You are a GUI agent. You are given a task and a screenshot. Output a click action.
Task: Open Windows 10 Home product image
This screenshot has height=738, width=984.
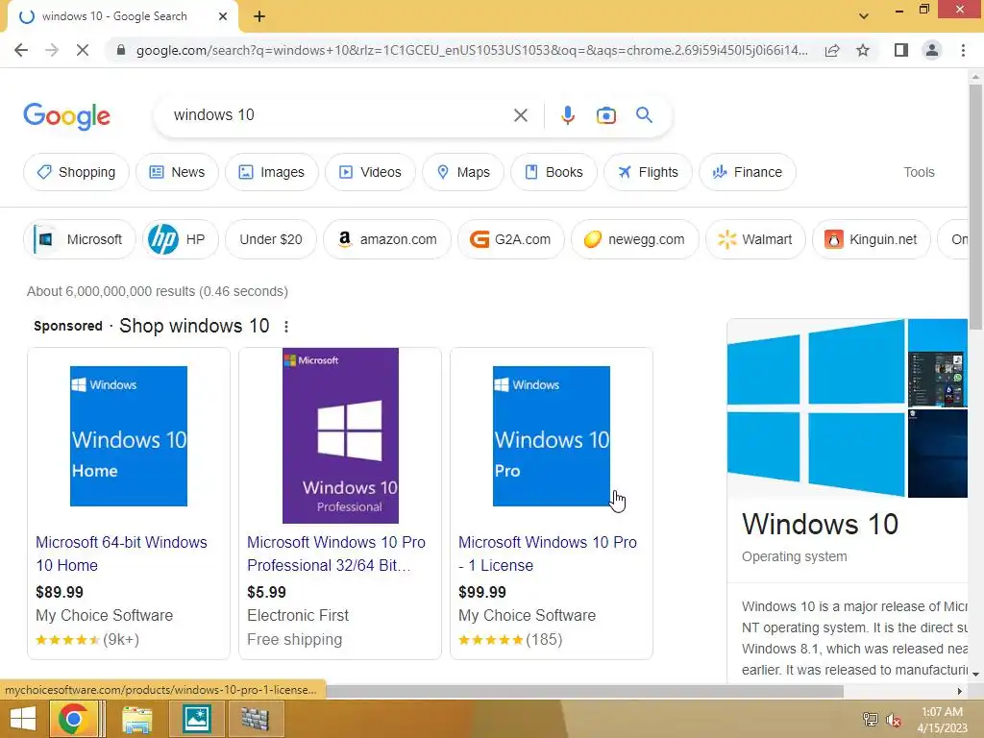point(129,436)
